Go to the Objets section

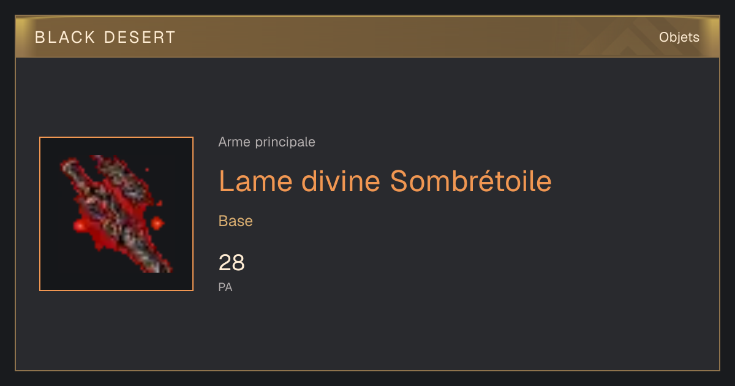coord(679,37)
